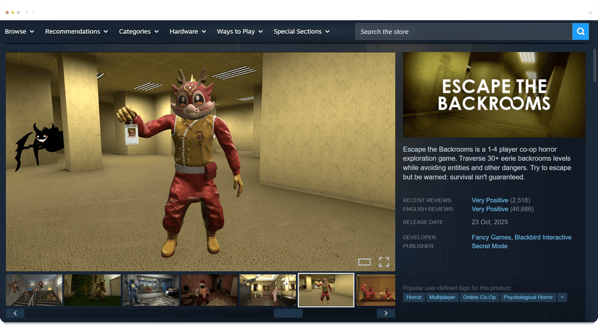Click the Escape the Backrooms header image
This screenshot has height=327, width=598.
494,95
